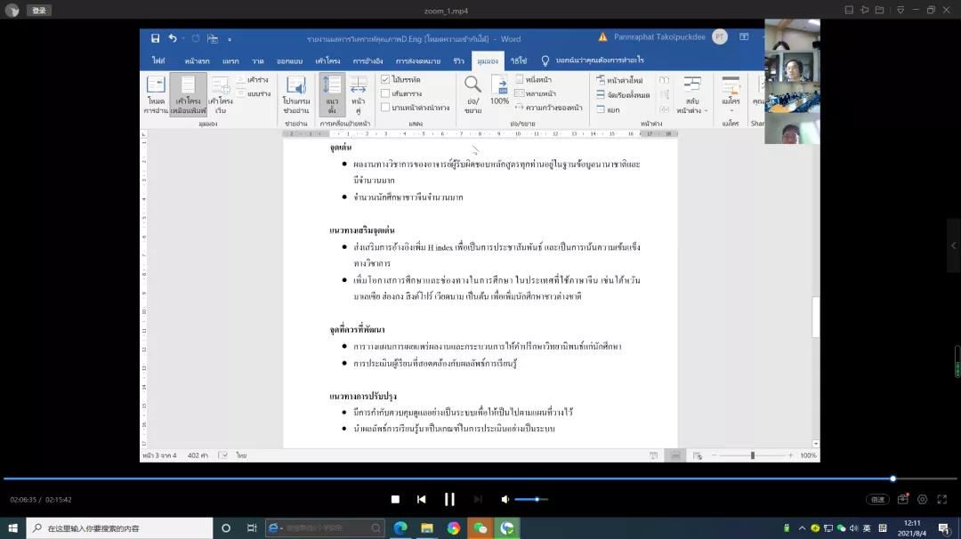Undo the last action in Word
This screenshot has width=961, height=539.
173,38
